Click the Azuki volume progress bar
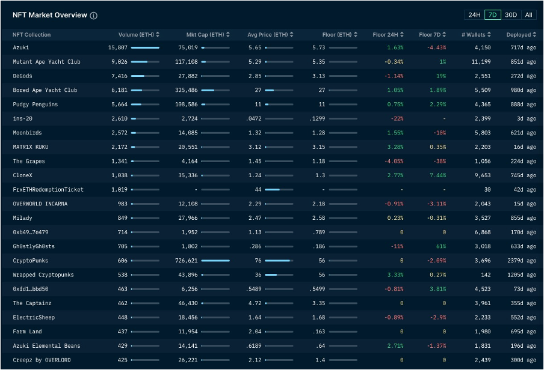Viewport: 544px width, 370px height. tap(146, 47)
